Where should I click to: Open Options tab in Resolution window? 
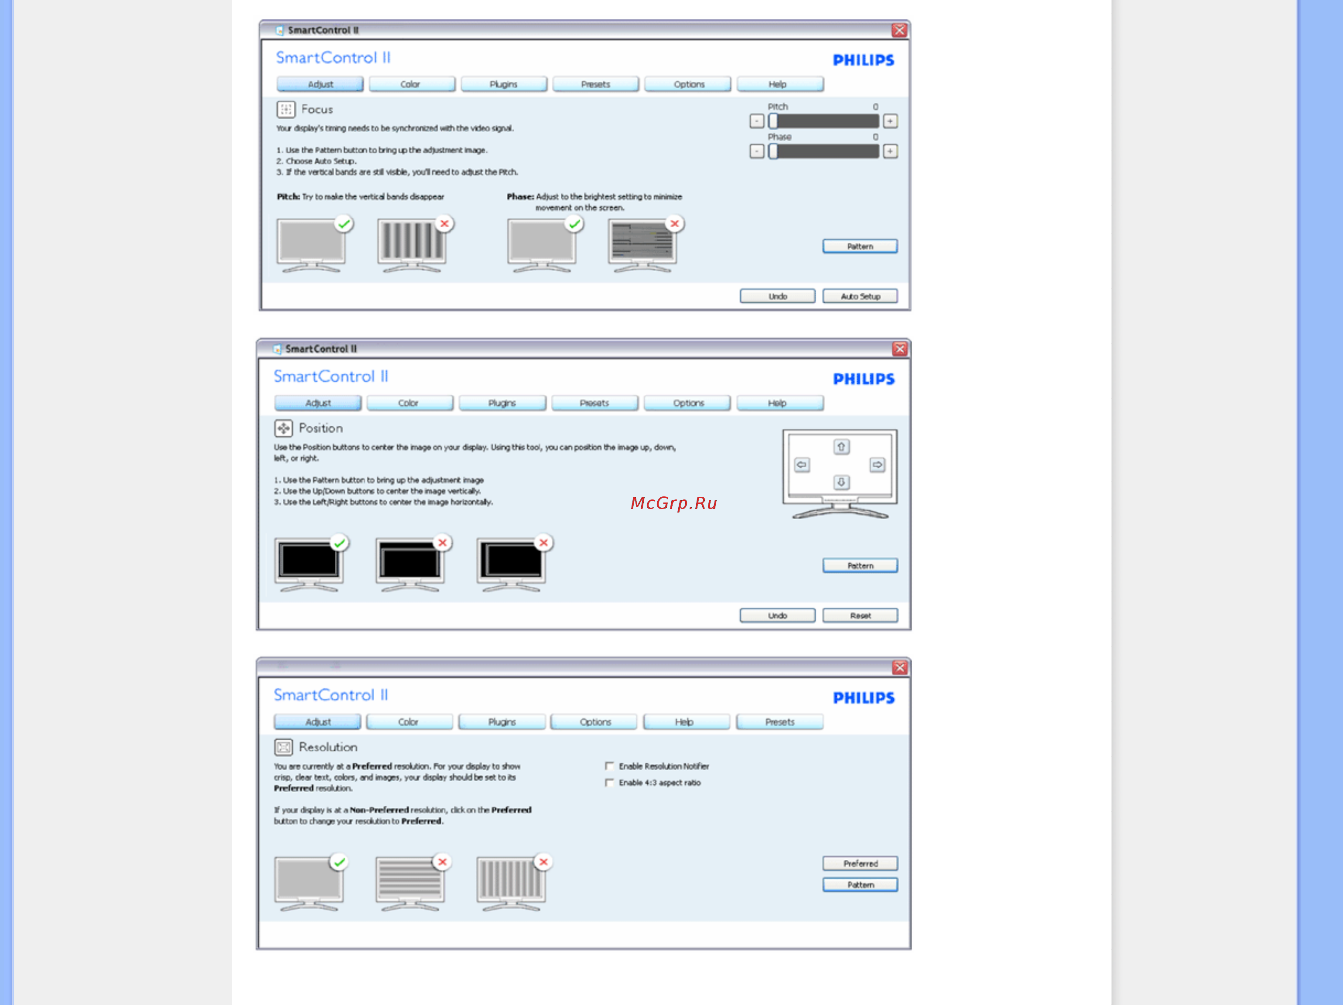tap(594, 721)
